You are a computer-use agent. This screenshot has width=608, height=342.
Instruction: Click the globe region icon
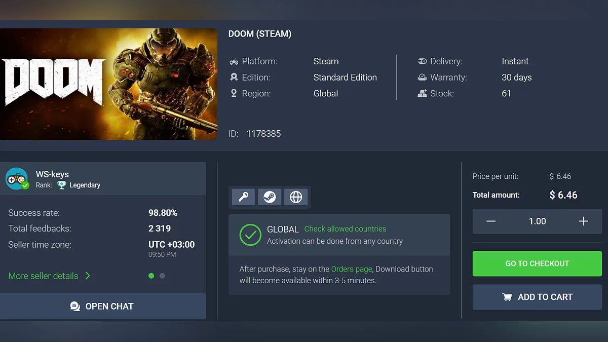point(296,197)
